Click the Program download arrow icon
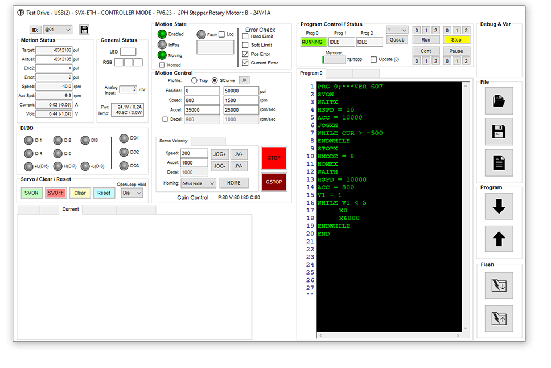Image resolution: width=551 pixels, height=368 pixels. coord(499,207)
